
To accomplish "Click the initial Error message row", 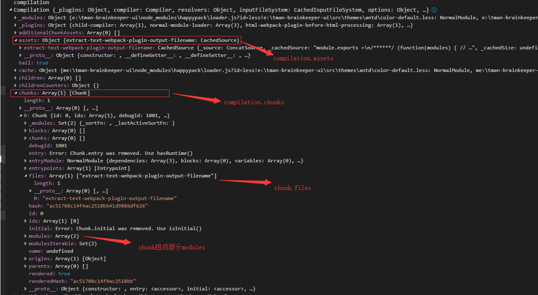I will pyautogui.click(x=115, y=228).
